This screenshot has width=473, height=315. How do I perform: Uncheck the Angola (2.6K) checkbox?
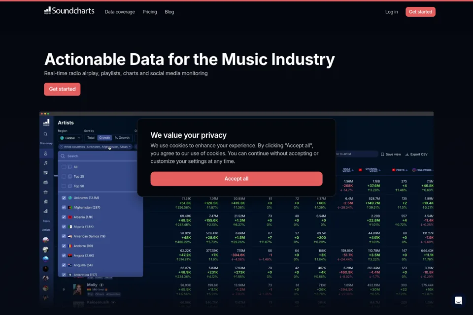64,255
